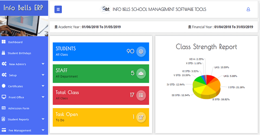Click the Student Reports icon
The width and height of the screenshot is (260, 136).
tap(3, 119)
